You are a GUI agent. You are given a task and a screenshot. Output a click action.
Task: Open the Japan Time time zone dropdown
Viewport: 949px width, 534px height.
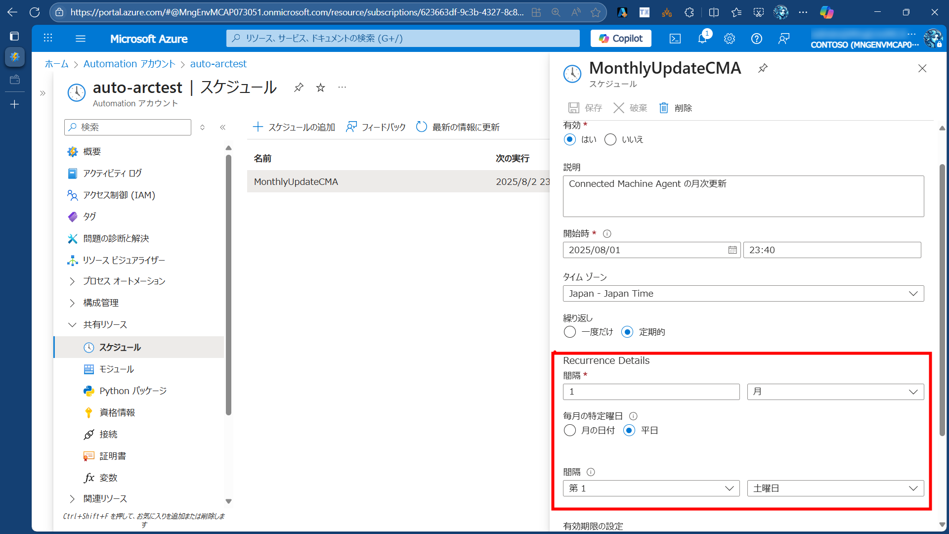[743, 294]
